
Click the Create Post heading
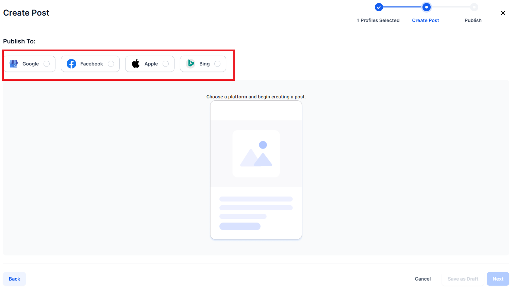click(x=26, y=13)
